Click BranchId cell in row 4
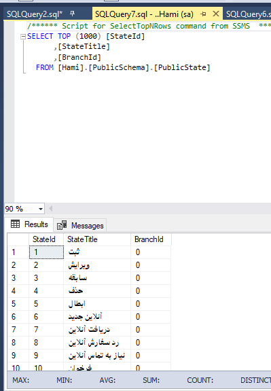This screenshot has height=391, width=271. coord(151,291)
